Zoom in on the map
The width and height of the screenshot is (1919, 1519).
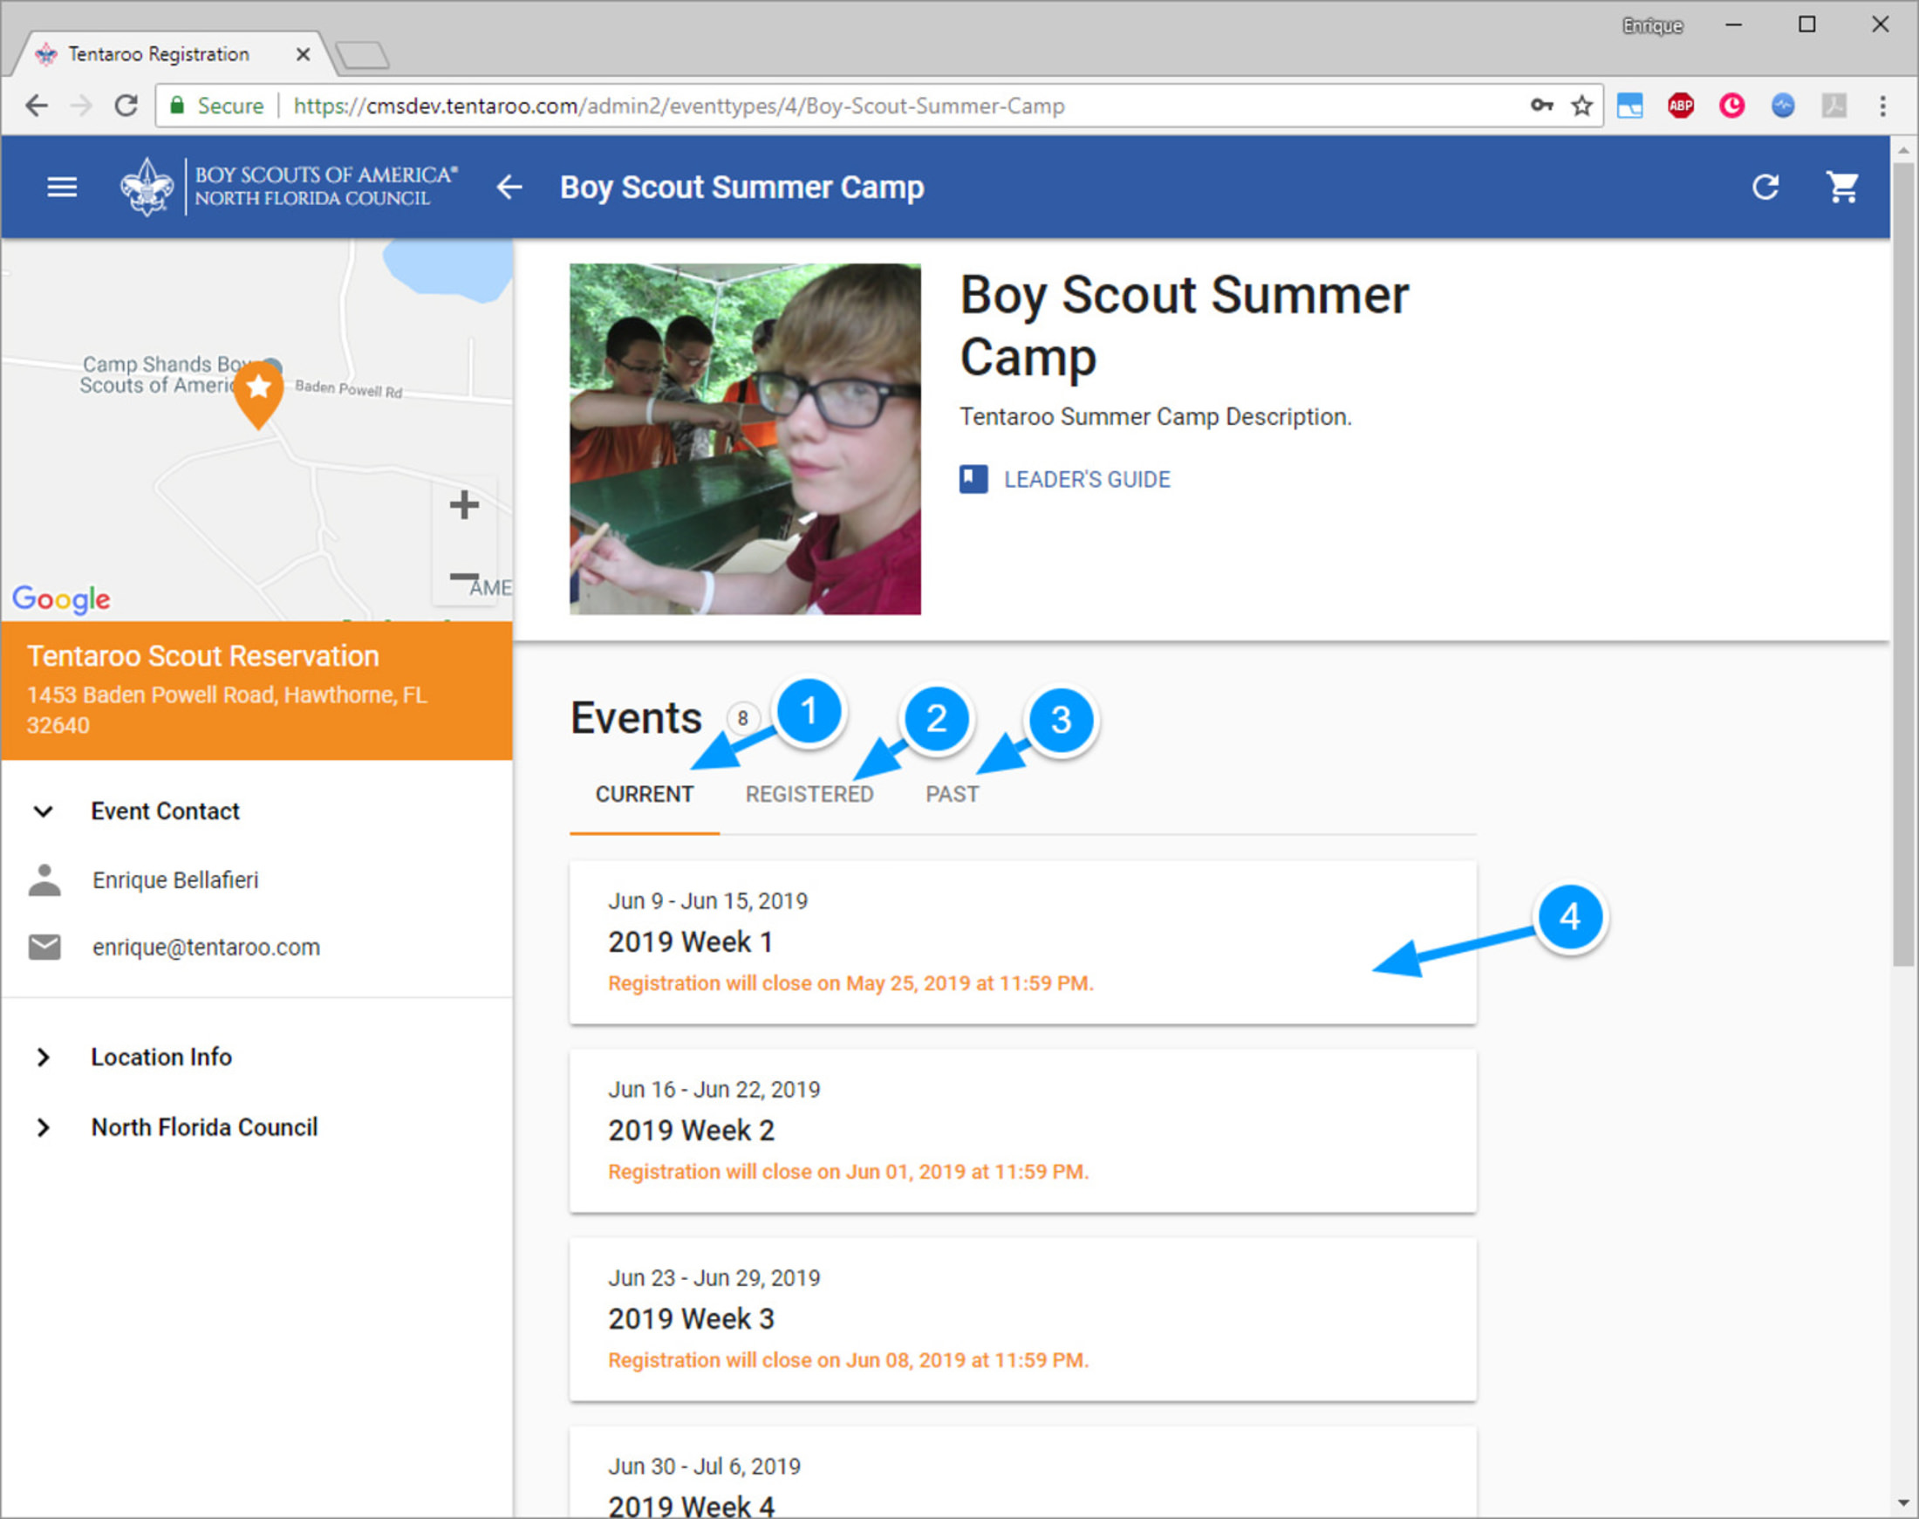click(463, 505)
